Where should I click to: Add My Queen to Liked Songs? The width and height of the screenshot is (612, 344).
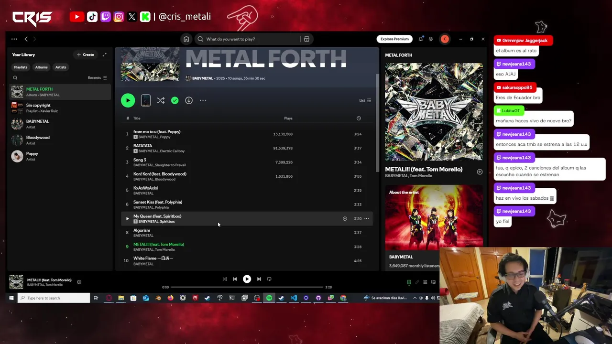pos(345,219)
